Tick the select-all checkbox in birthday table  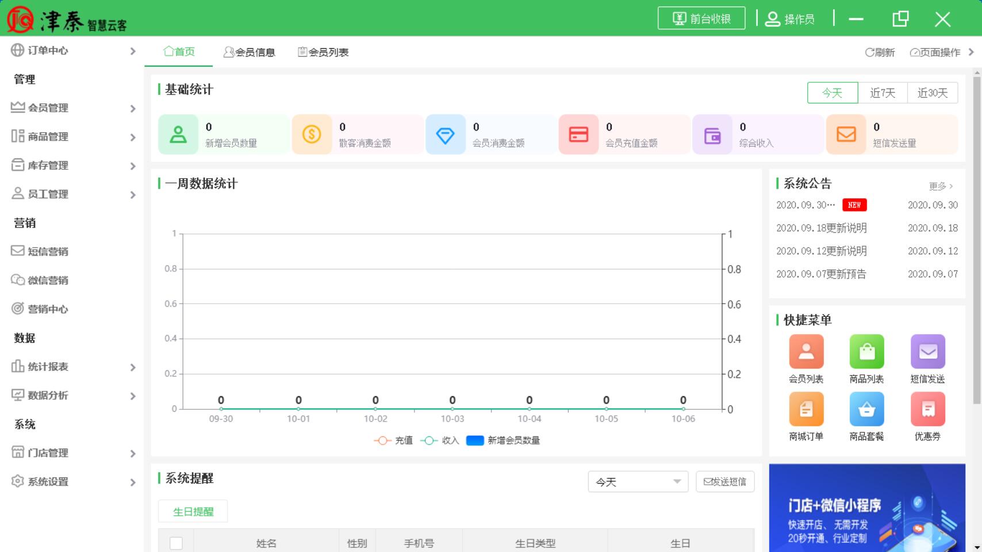[x=177, y=543]
